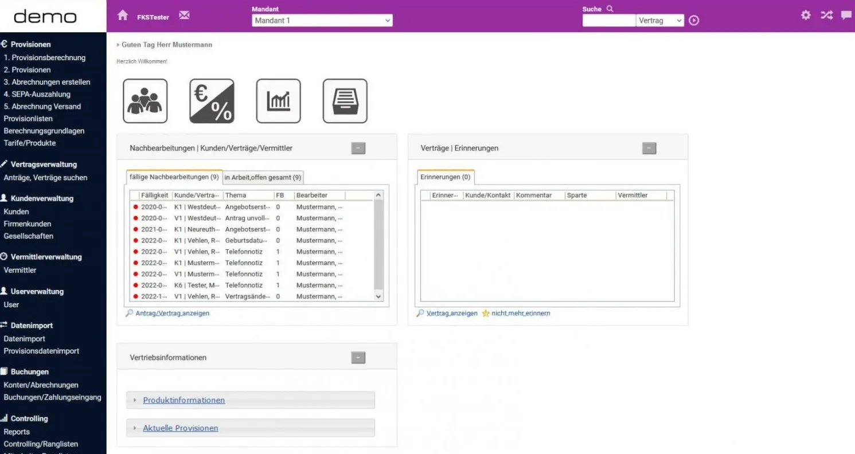Viewport: 855px width, 454px height.
Task: Open the chat bubble icon in header
Action: coord(846,15)
